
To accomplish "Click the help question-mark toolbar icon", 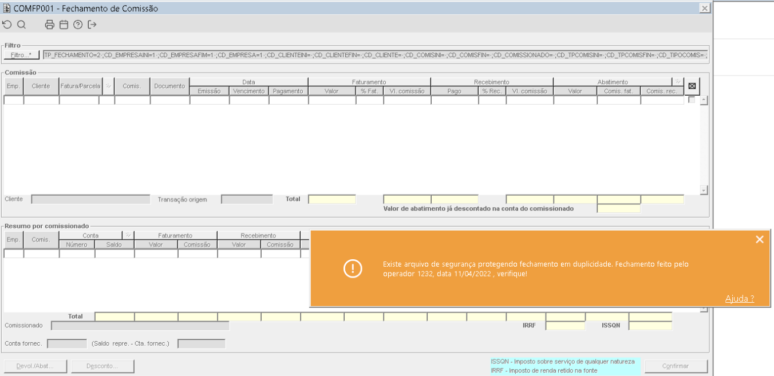I will click(78, 25).
